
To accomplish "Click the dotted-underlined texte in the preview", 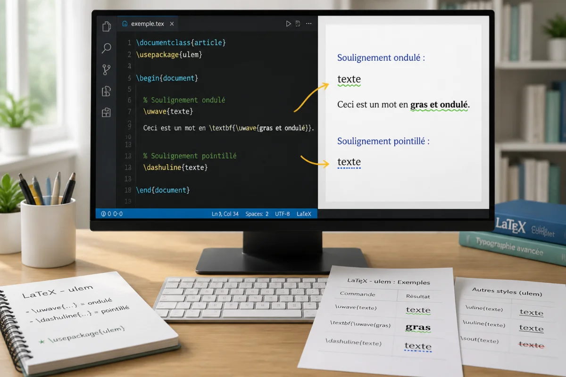I will coord(349,163).
